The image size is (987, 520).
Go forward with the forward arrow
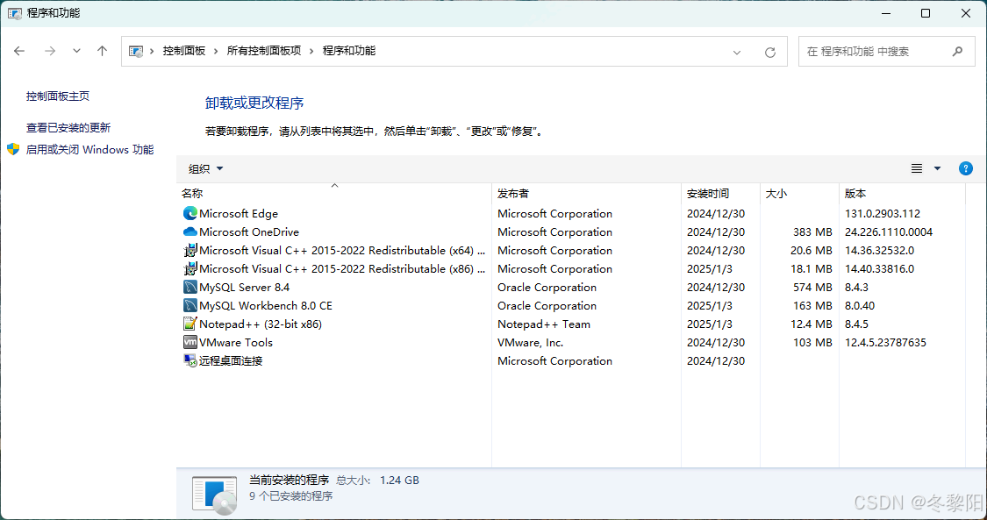point(50,51)
